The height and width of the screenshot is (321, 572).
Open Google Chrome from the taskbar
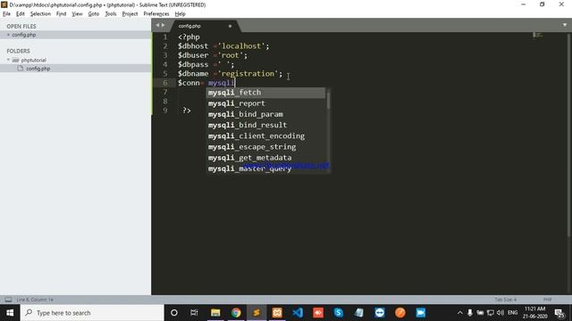[236, 313]
